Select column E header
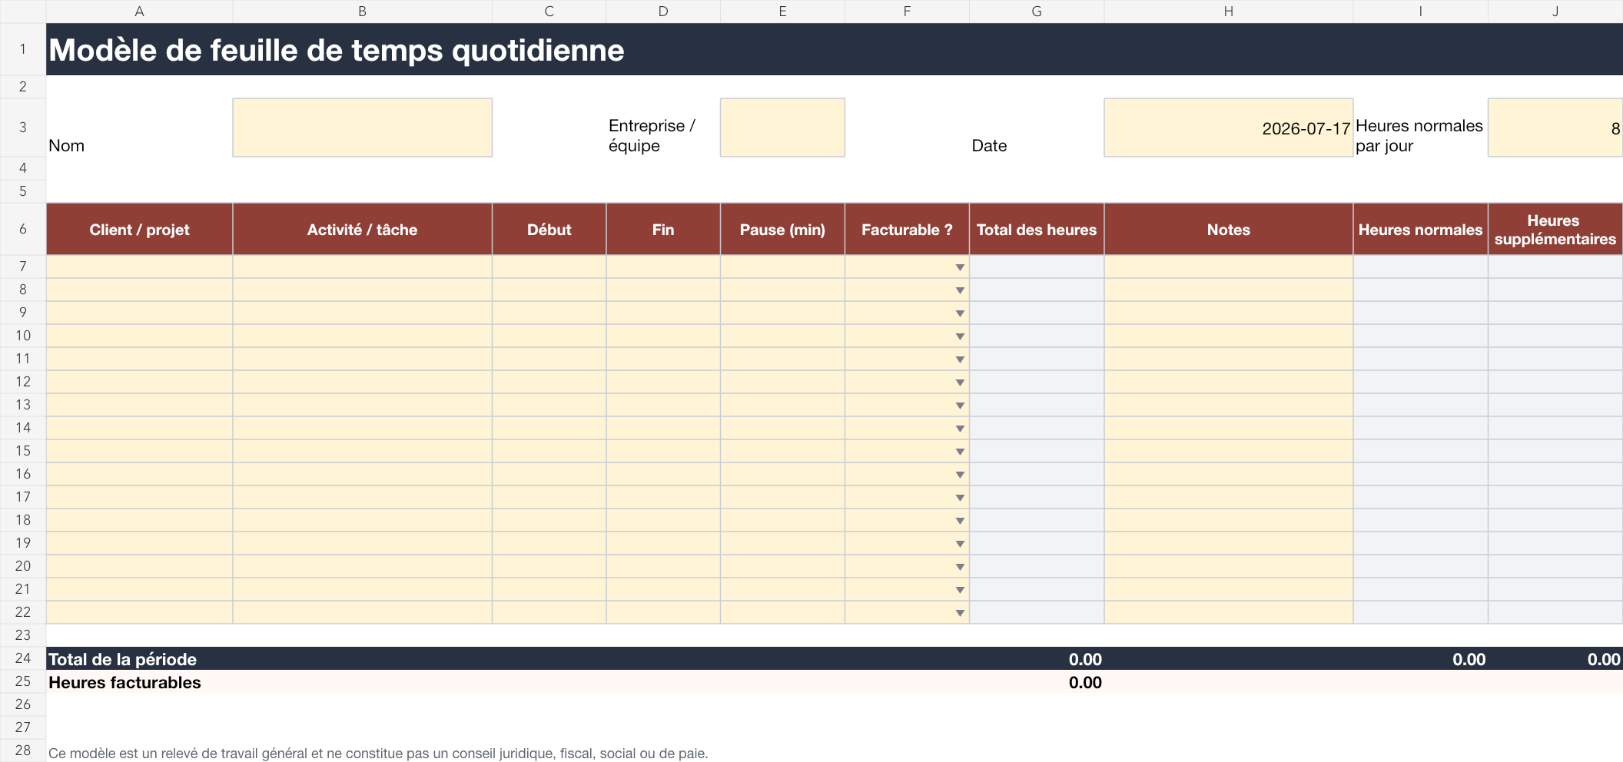This screenshot has width=1623, height=762. 782,12
